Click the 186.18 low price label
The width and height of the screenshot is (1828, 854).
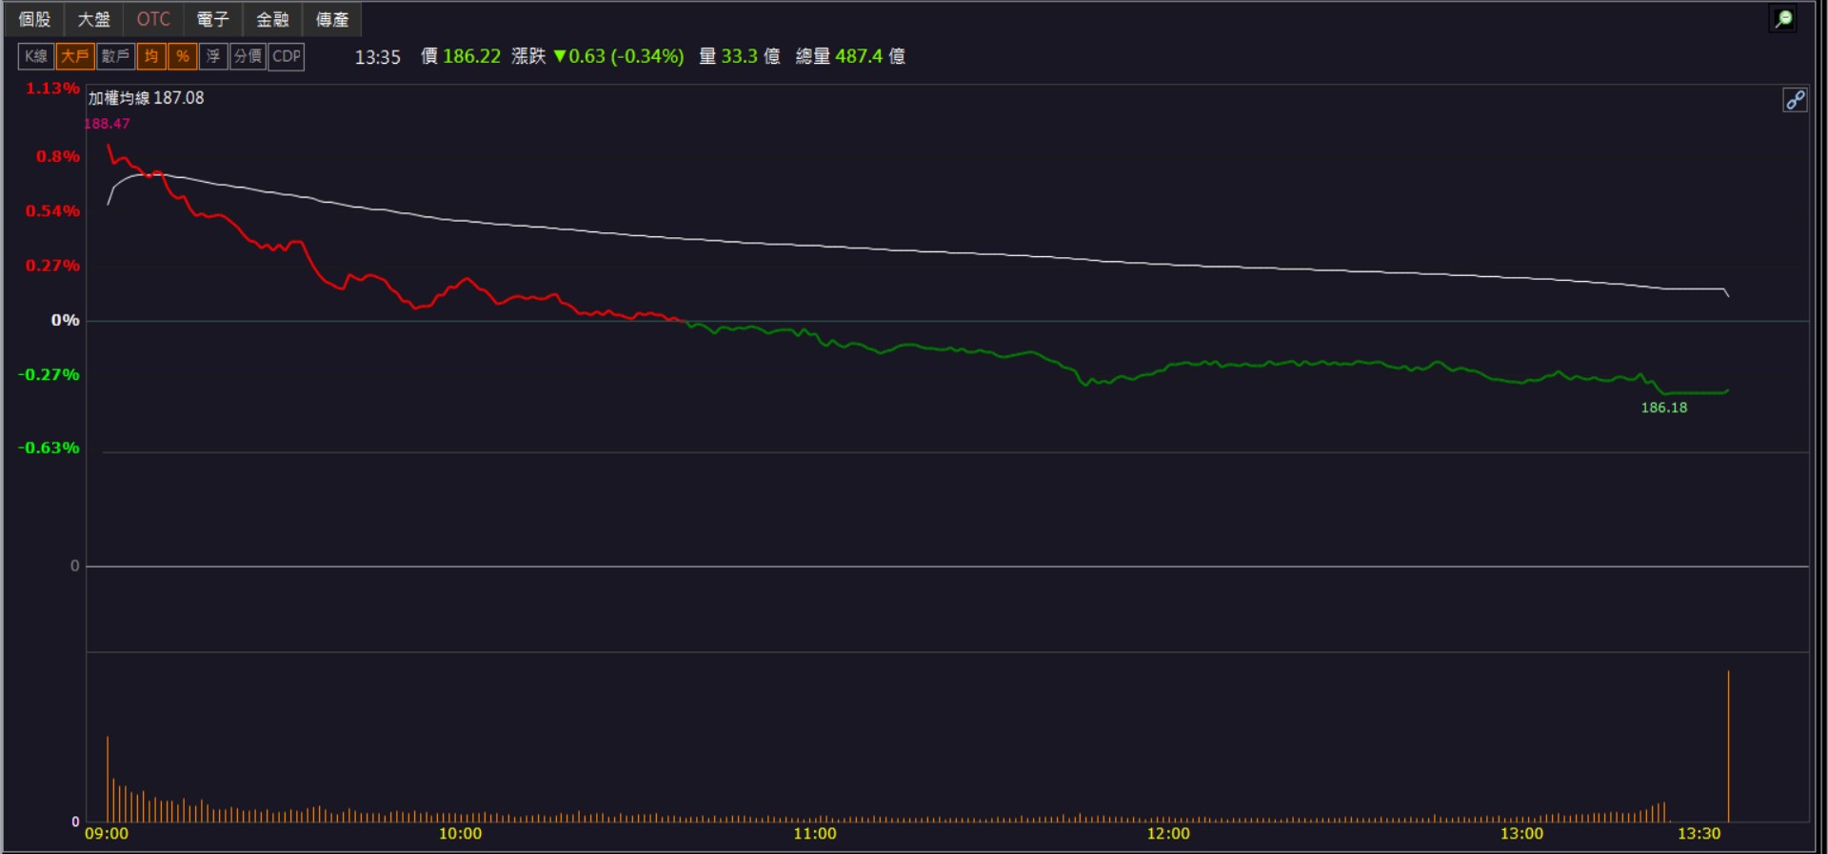coord(1664,407)
